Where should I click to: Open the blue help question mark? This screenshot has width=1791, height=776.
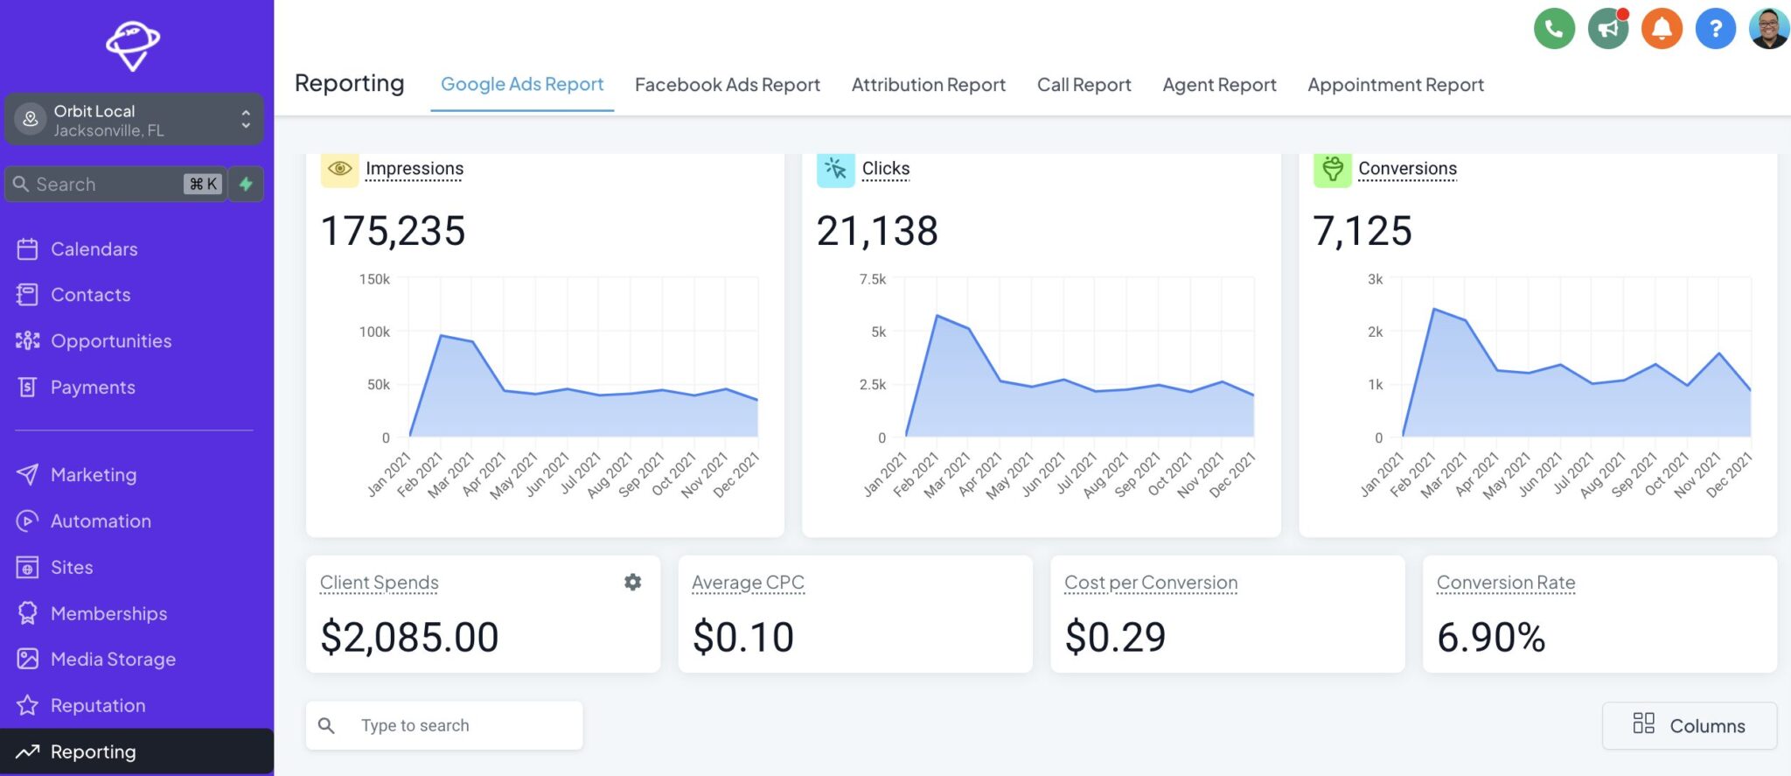[1715, 29]
